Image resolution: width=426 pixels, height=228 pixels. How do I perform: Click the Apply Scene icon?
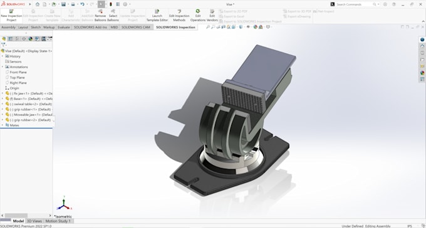[x=261, y=27]
